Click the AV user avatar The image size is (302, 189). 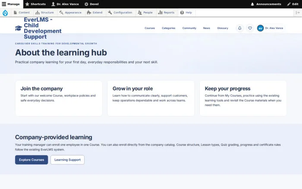(x=261, y=28)
